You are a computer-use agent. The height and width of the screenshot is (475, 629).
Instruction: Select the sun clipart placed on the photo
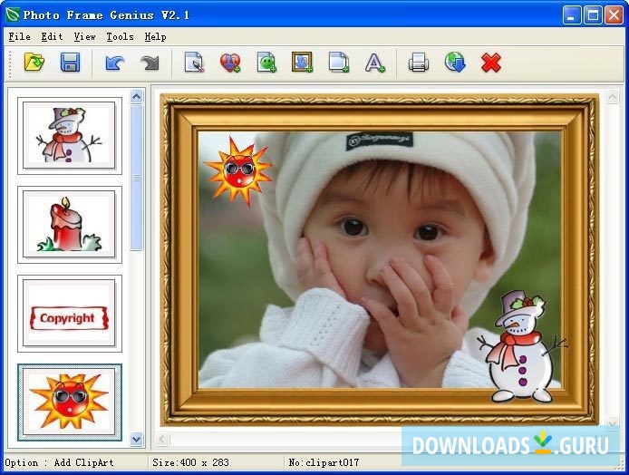point(238,171)
